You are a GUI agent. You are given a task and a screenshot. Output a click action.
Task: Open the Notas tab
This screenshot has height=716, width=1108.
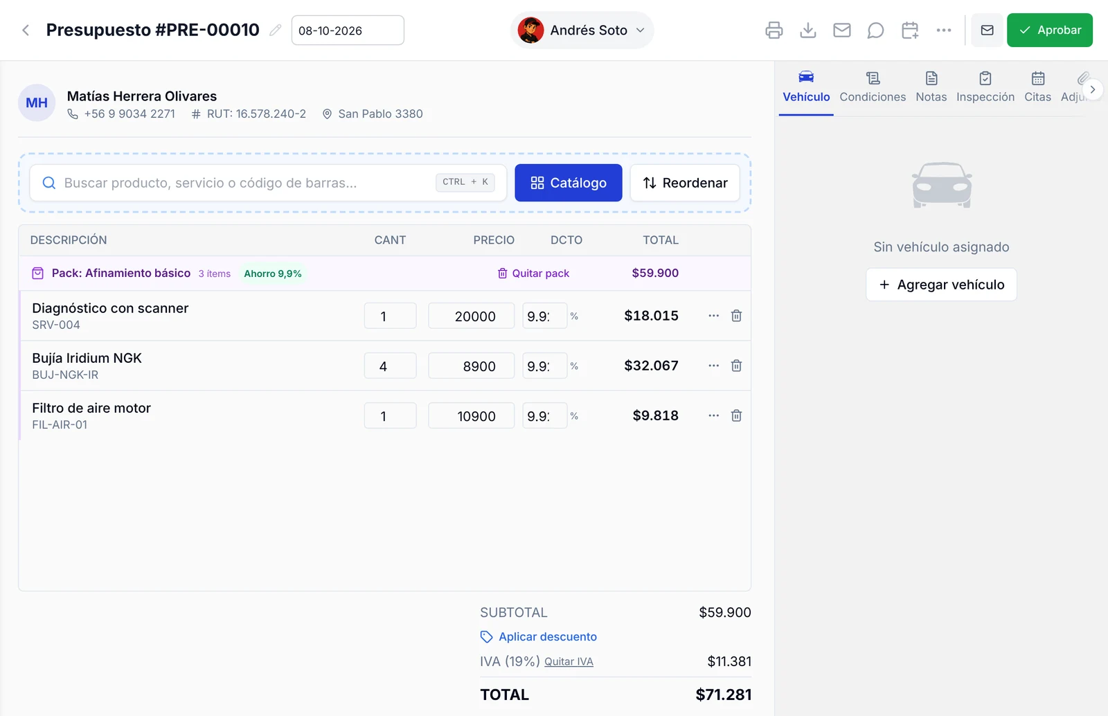click(931, 87)
